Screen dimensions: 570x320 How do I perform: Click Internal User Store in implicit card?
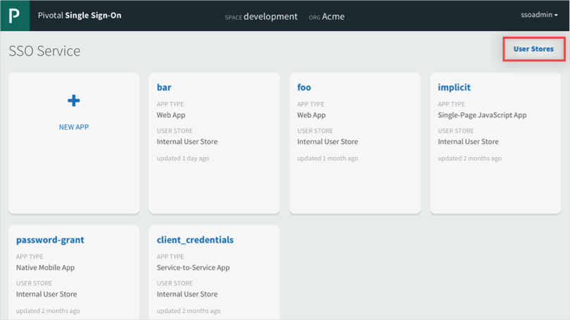click(468, 142)
